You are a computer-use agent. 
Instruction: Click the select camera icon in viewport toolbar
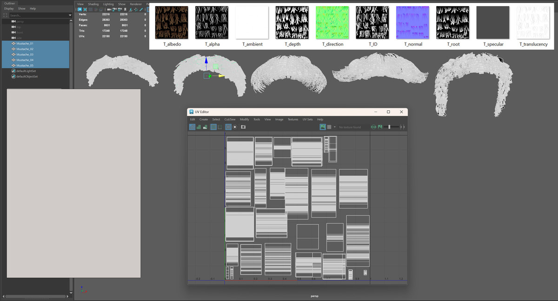(109, 9)
